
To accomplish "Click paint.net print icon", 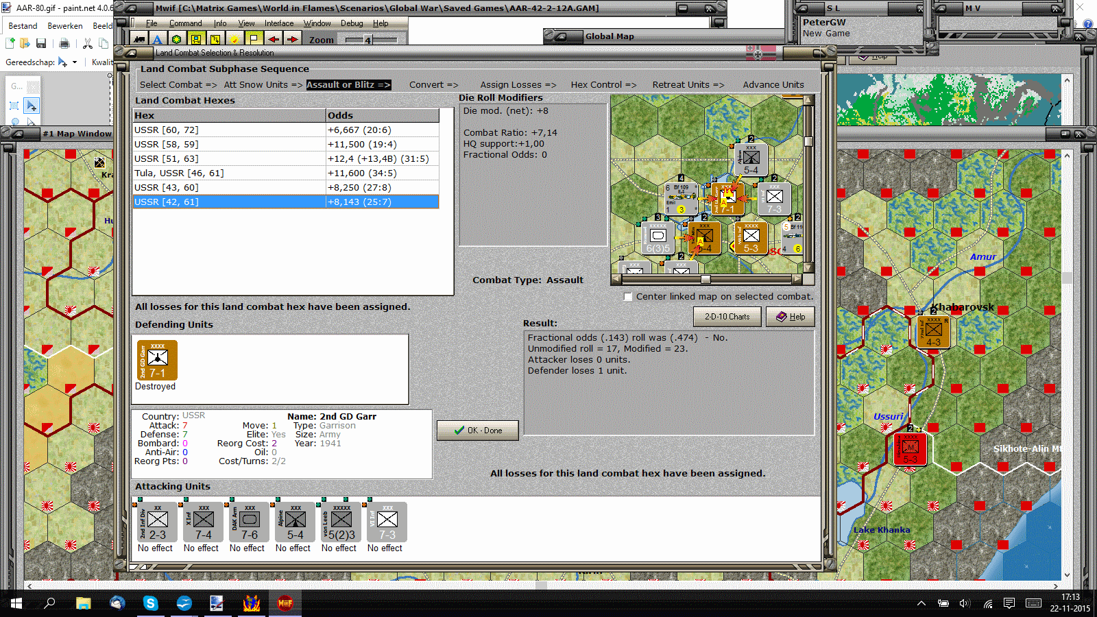I will (64, 43).
